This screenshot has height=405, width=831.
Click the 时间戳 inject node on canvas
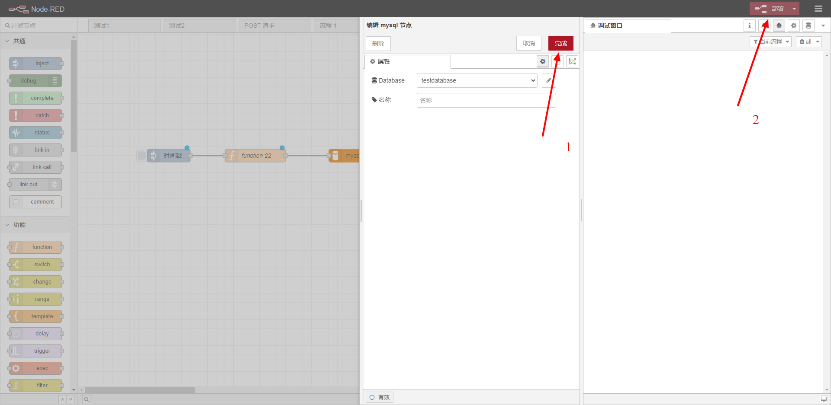click(169, 156)
